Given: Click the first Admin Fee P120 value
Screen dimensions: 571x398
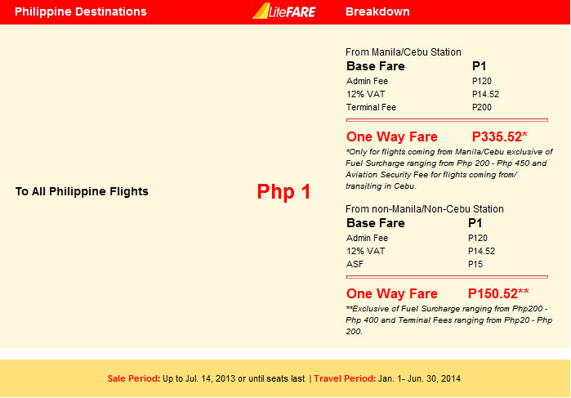Looking at the screenshot, I should tap(482, 81).
